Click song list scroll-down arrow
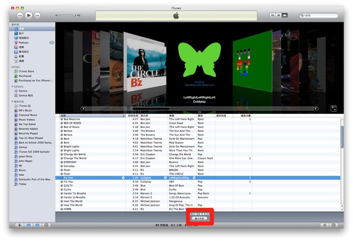The width and height of the screenshot is (353, 241). tap(342, 209)
